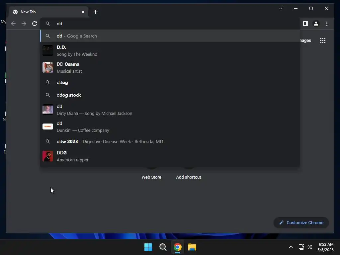Select the New Tab tab
Screen dimensions: 340x255
(48, 12)
